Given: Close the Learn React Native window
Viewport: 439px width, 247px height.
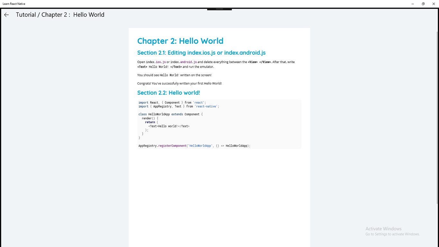Looking at the screenshot, I should coord(434,4).
